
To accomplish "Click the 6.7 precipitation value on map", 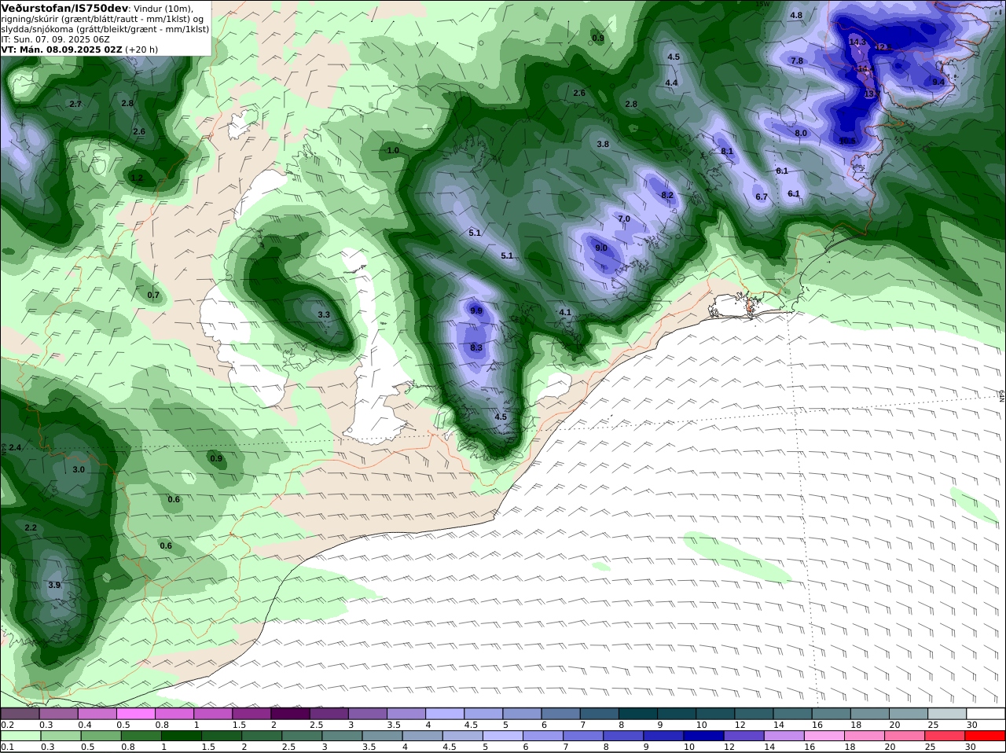I will pos(762,197).
